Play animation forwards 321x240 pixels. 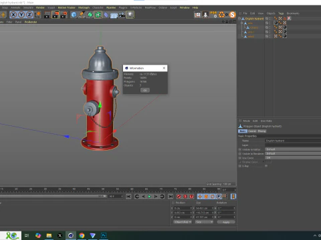coord(149,197)
